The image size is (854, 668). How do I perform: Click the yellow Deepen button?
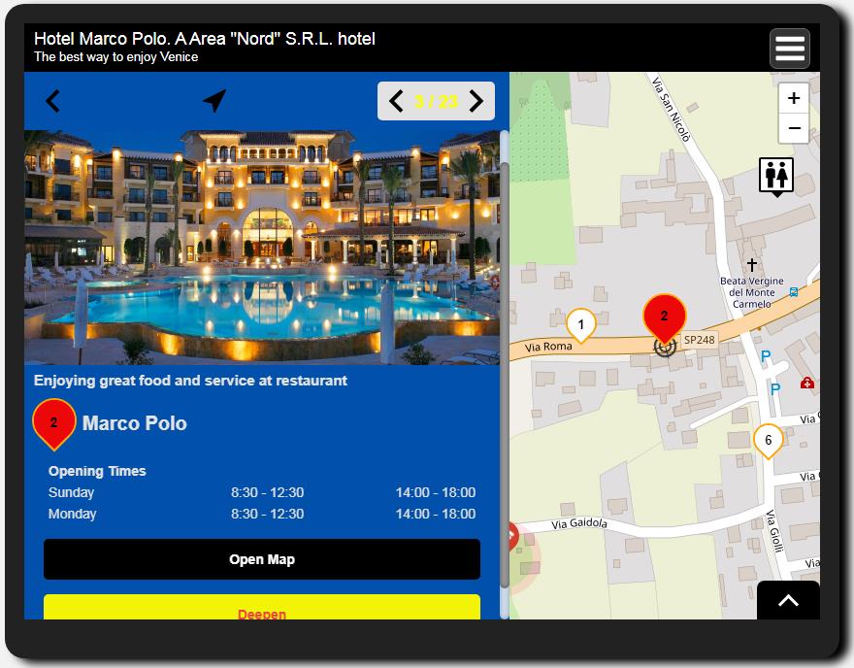tap(262, 608)
